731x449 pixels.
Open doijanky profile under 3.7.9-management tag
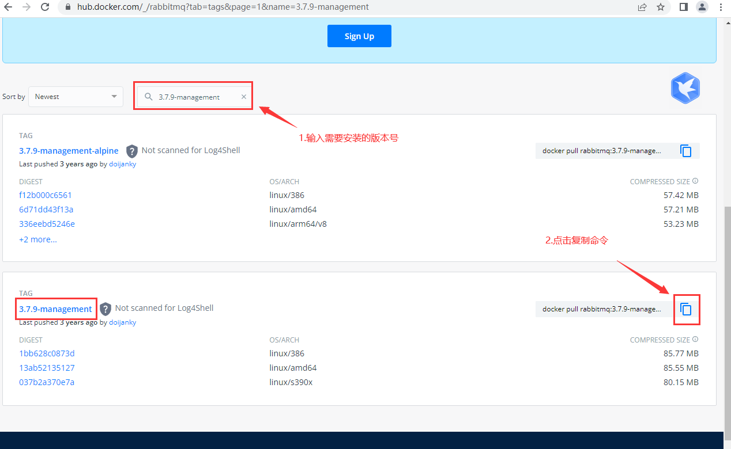[x=122, y=322]
